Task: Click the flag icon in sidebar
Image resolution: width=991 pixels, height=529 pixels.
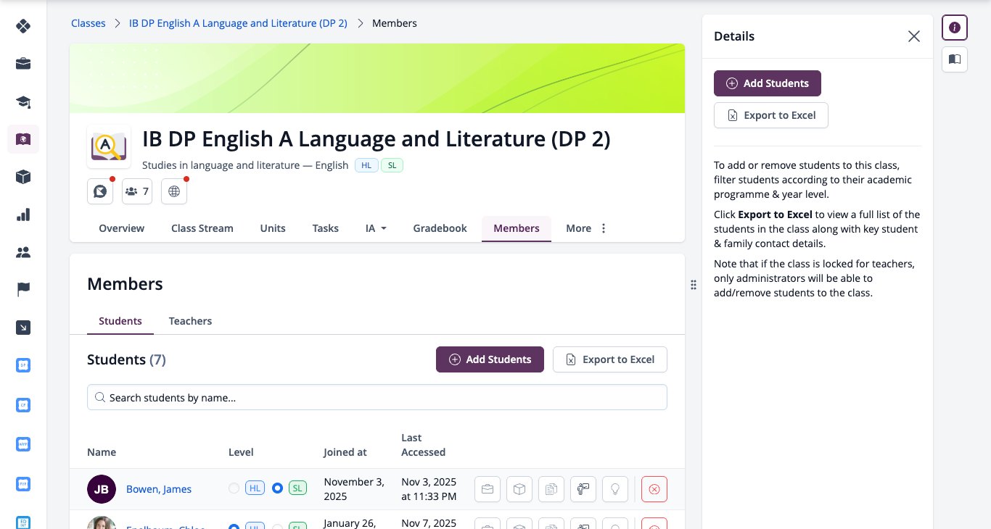Action: pos(23,290)
